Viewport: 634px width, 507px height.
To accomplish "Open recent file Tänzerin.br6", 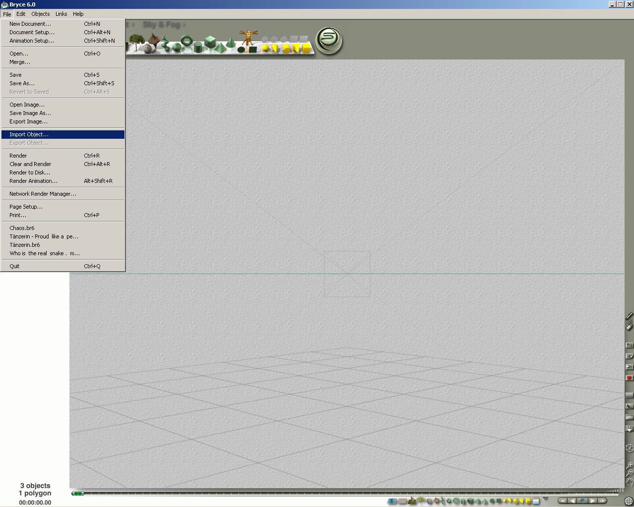I will coord(63,245).
